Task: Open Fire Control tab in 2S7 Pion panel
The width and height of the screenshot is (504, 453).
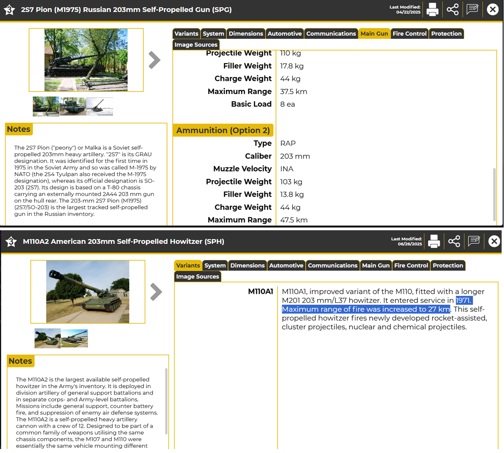Action: (410, 34)
